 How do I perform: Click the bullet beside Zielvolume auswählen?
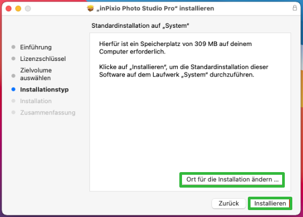pos(13,75)
